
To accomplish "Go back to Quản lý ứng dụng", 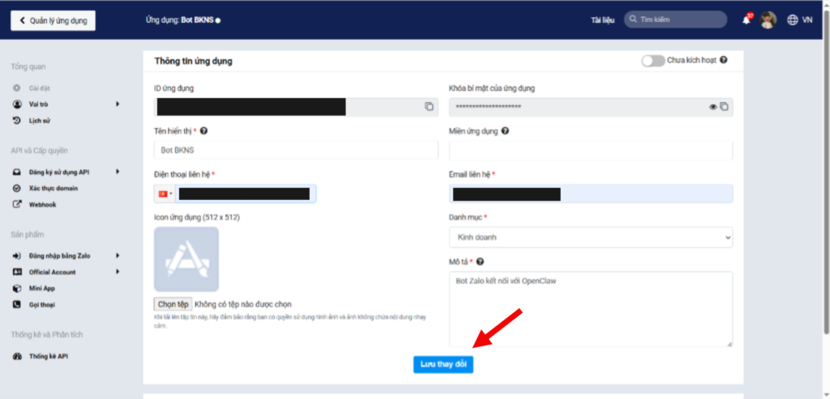I will tap(53, 20).
